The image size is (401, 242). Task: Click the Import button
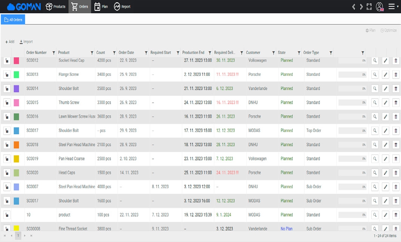click(26, 42)
